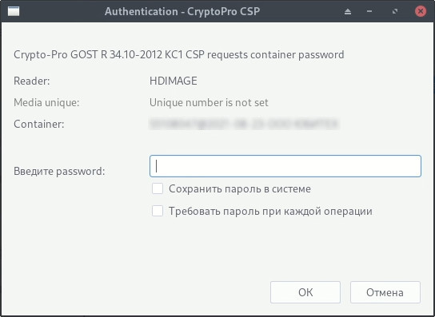The height and width of the screenshot is (317, 435).
Task: Dismiss the dialog with the Отмена button
Action: coord(385,292)
